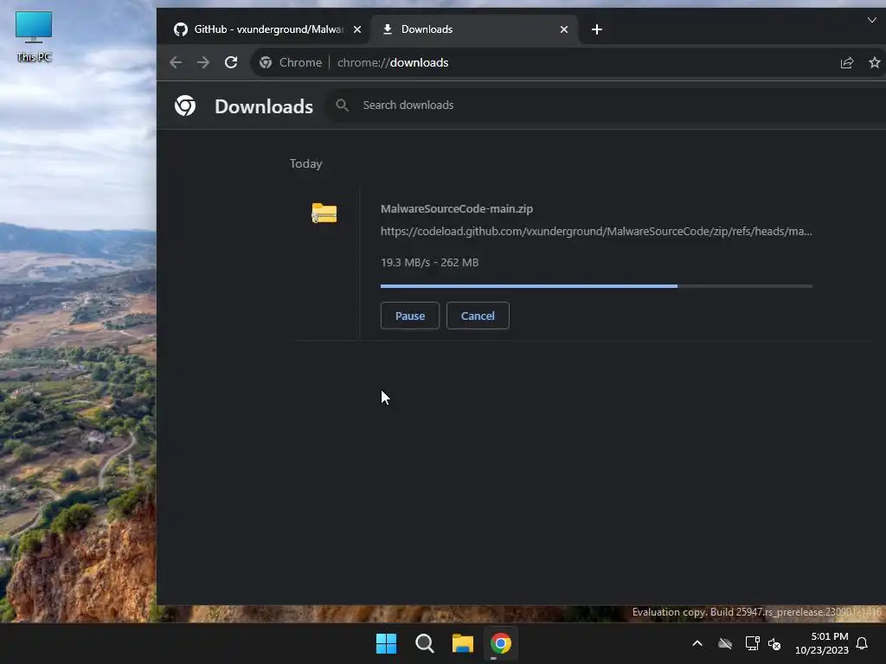Reload the downloads page
The image size is (886, 664).
pos(231,62)
